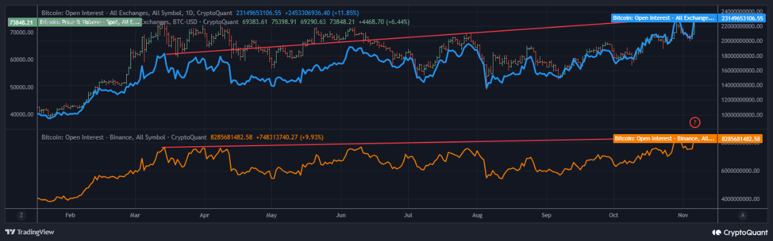Click the 8285681482.58 orange value tag
This screenshot has height=241, width=773.
(740, 139)
